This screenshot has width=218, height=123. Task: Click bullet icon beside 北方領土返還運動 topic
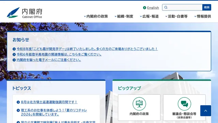click(x=18, y=102)
